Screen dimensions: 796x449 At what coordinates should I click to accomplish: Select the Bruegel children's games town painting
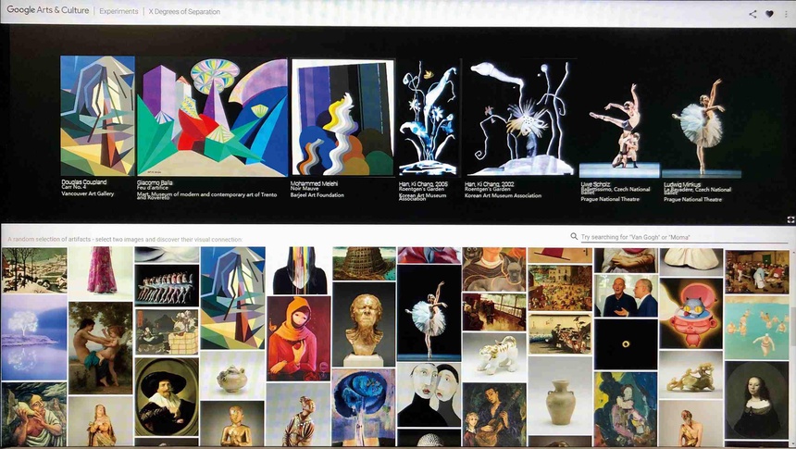(x=560, y=288)
